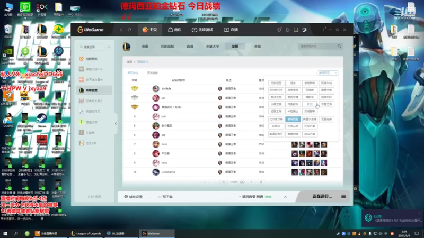The image size is (424, 238).
Task: Click the GO button in the pager
Action: click(x=242, y=182)
